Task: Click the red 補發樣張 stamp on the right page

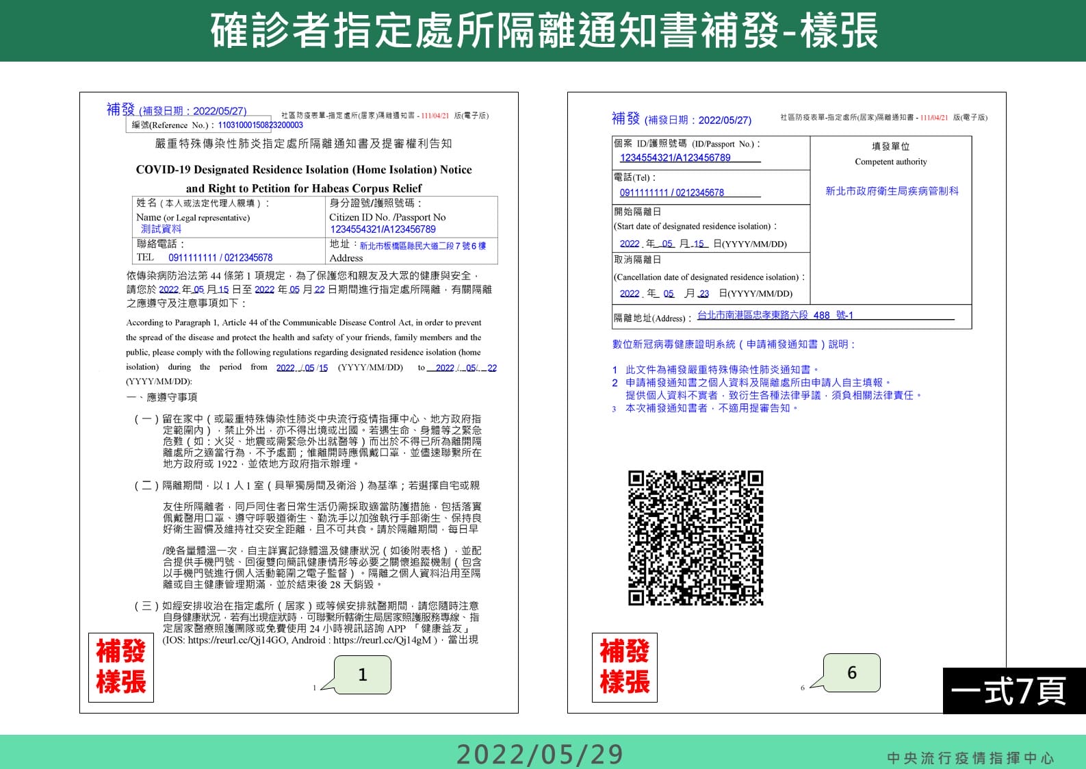Action: point(625,668)
